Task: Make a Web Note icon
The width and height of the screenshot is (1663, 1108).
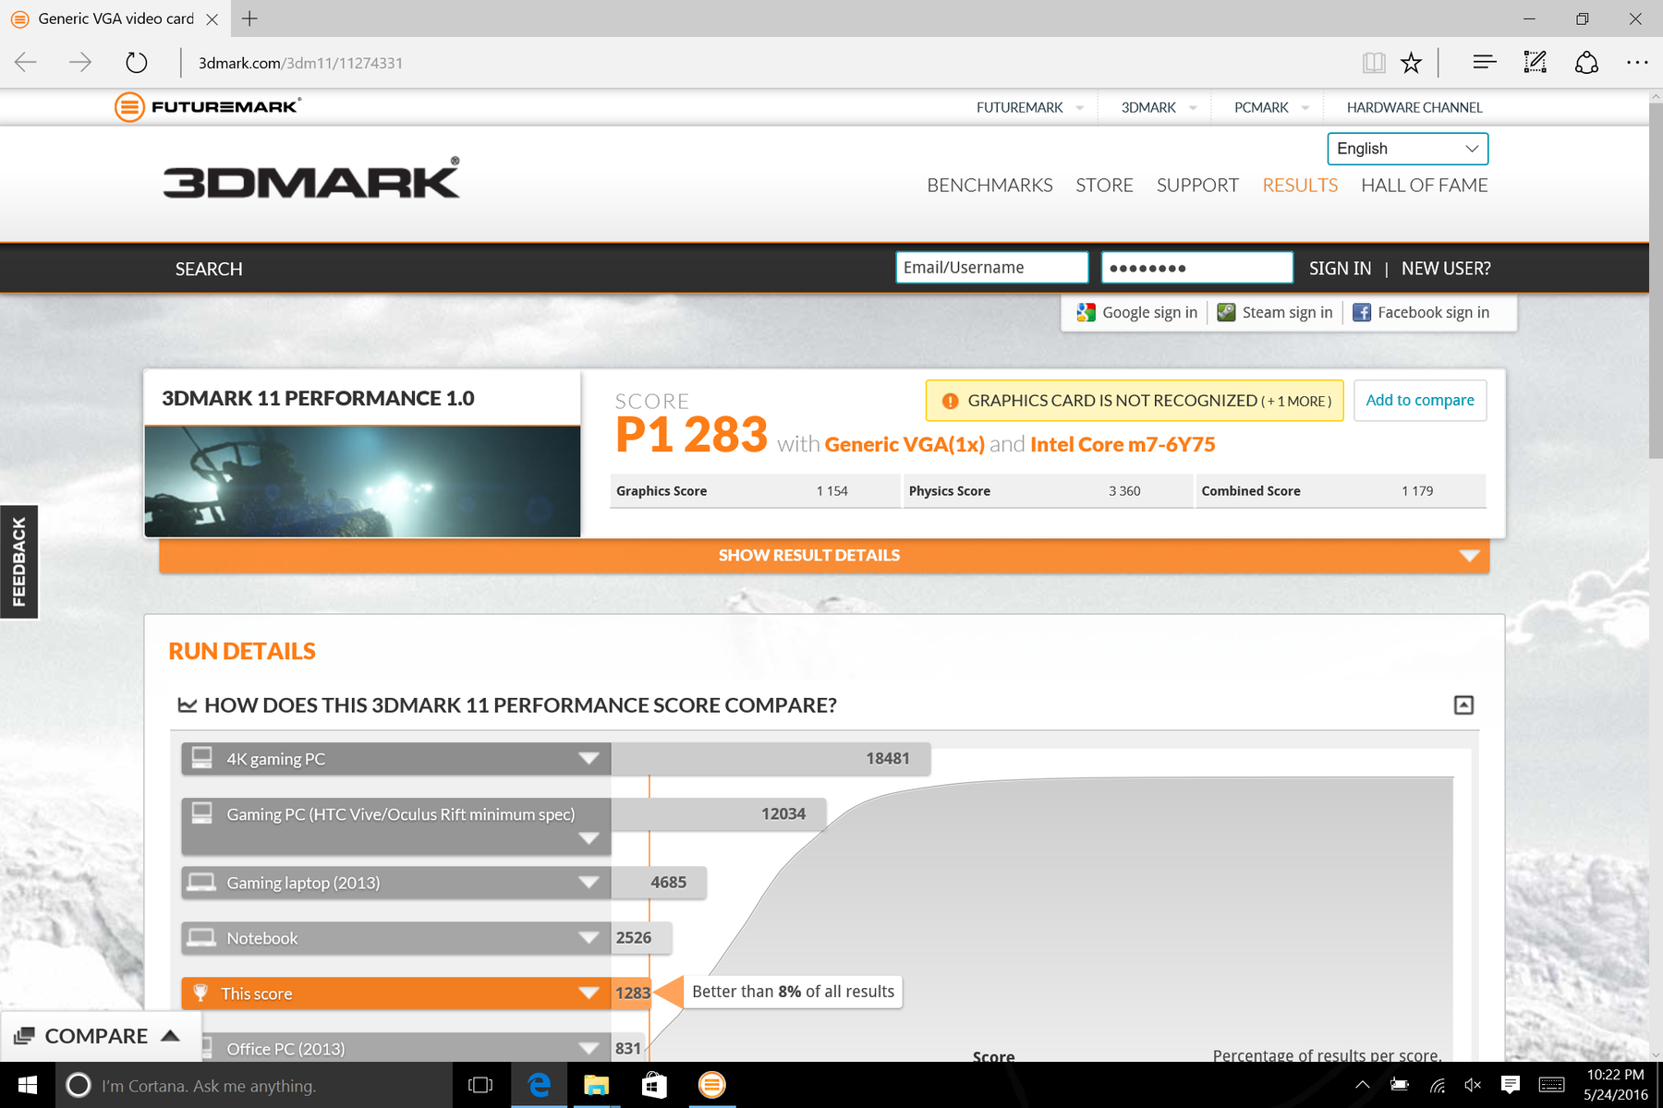Action: pyautogui.click(x=1536, y=63)
